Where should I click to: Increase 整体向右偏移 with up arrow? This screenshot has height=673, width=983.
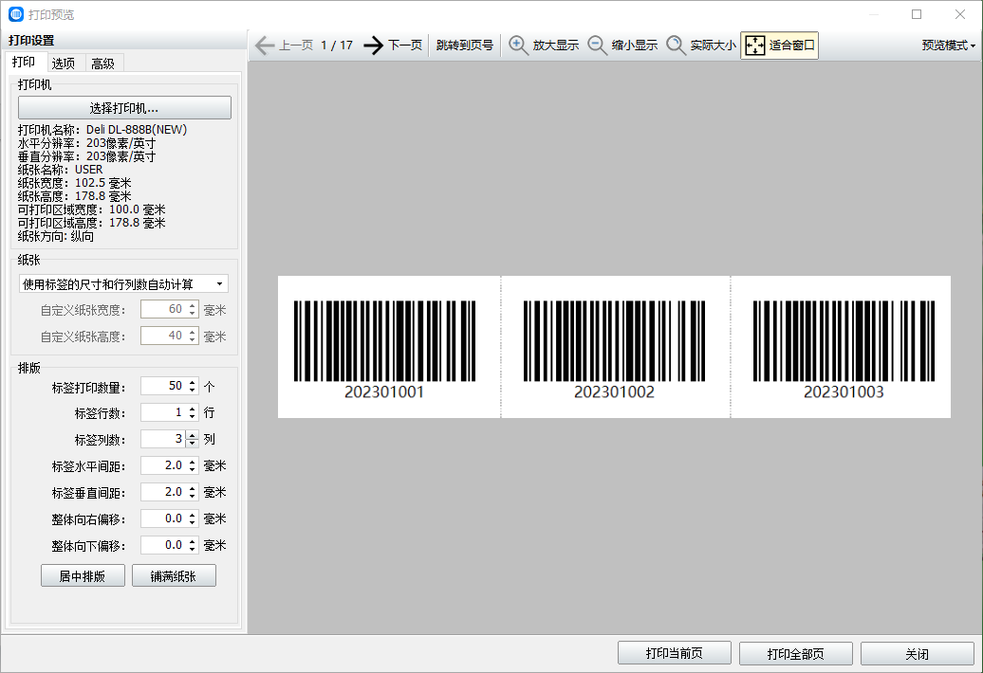(x=193, y=515)
